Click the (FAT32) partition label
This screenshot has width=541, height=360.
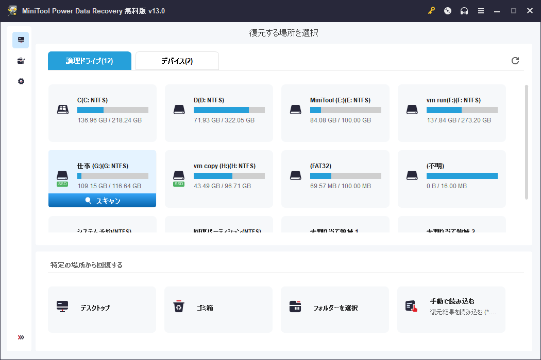(320, 166)
